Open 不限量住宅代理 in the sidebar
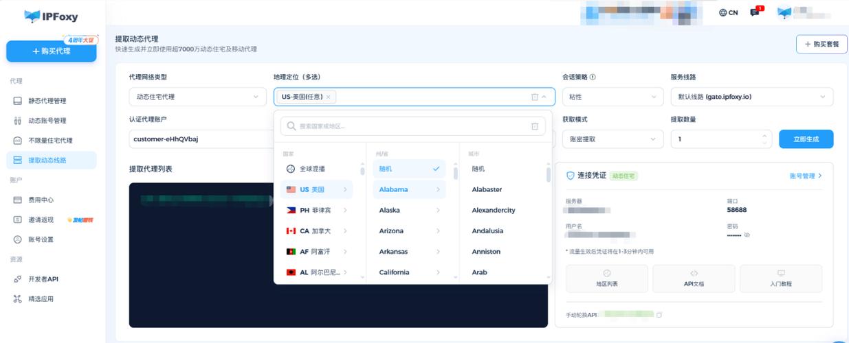 (x=50, y=141)
